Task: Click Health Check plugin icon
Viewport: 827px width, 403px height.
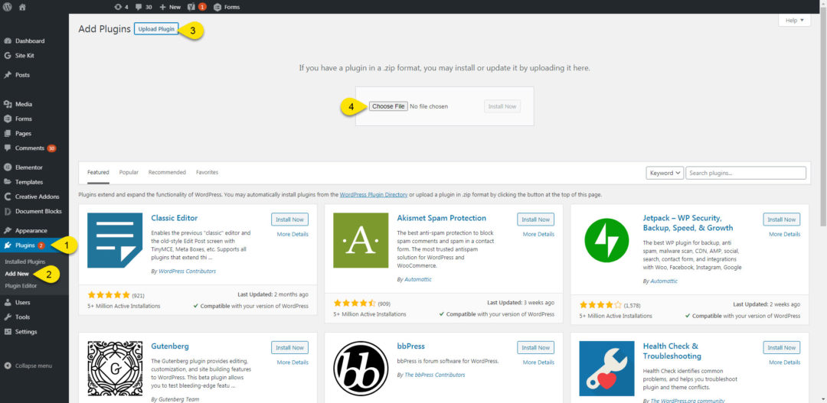Action: 606,369
